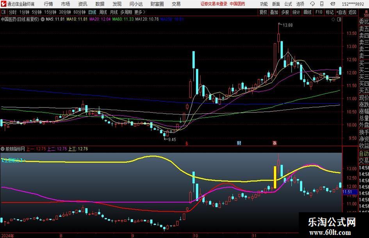Expand indicator menu arrow beside 中国医药(日线 前复权)
The height and width of the screenshot is (238, 369).
[x=43, y=19]
